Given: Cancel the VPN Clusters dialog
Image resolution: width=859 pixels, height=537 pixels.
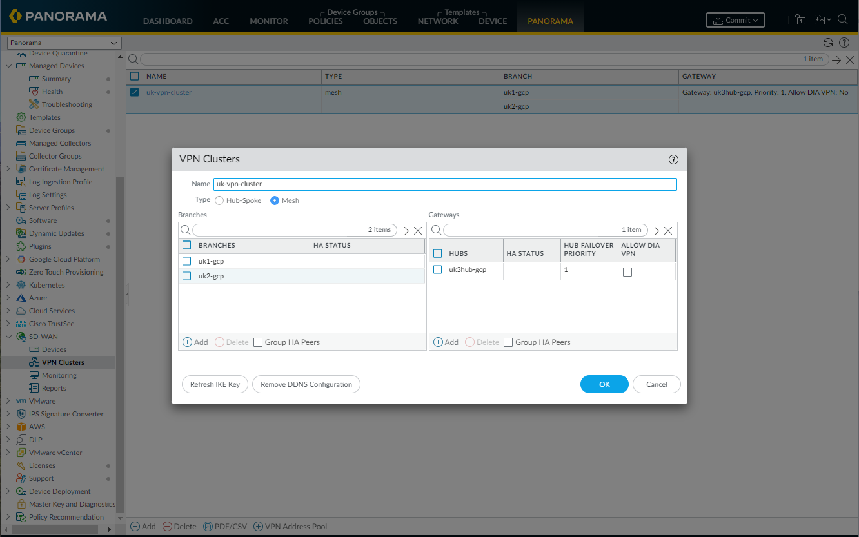Looking at the screenshot, I should pos(657,384).
